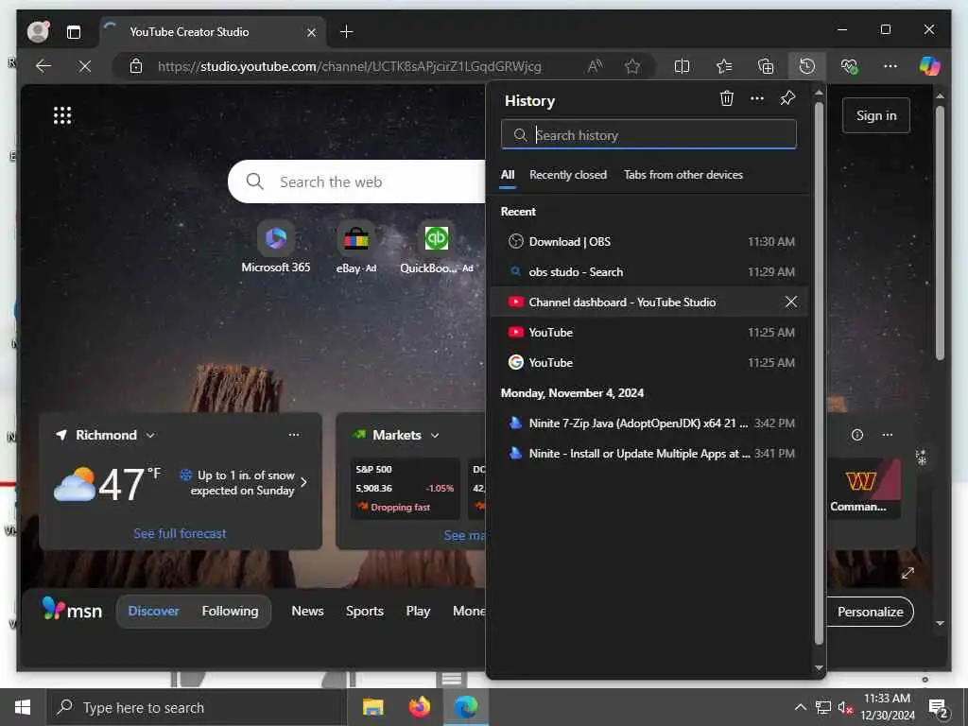
Task: Click Personalize button
Action: (x=870, y=612)
